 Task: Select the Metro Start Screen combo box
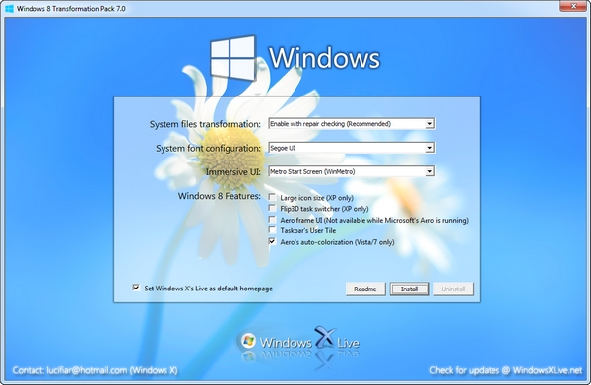[352, 171]
